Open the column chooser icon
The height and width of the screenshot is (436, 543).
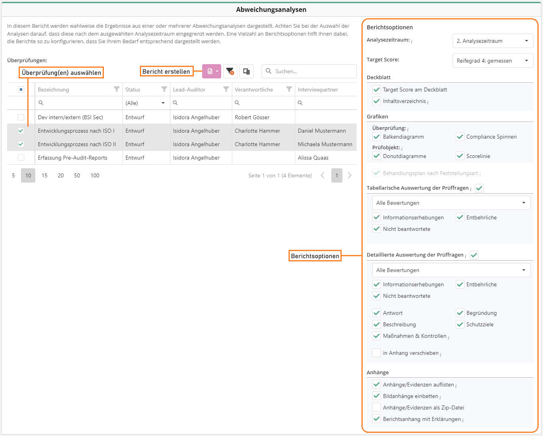coord(247,71)
